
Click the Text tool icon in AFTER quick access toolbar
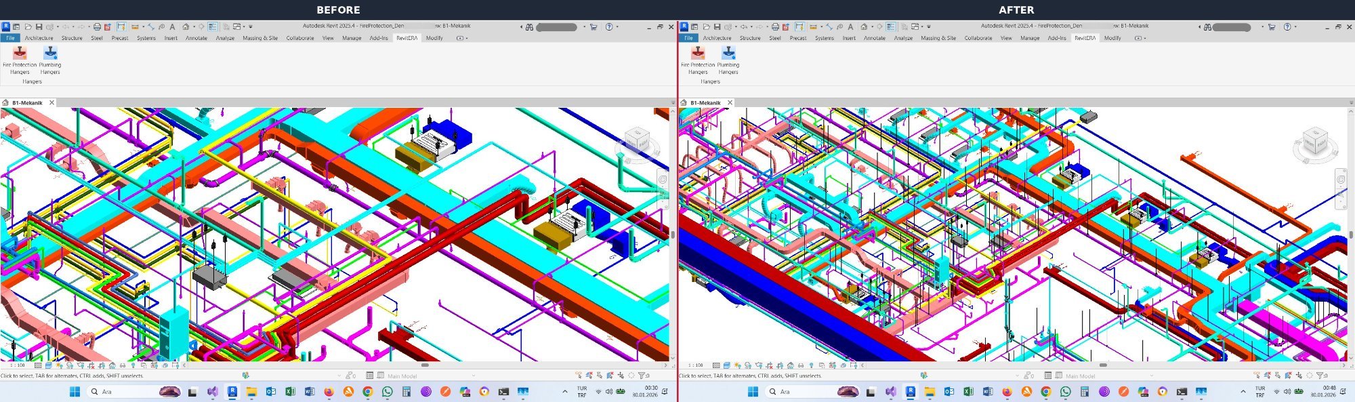[850, 27]
